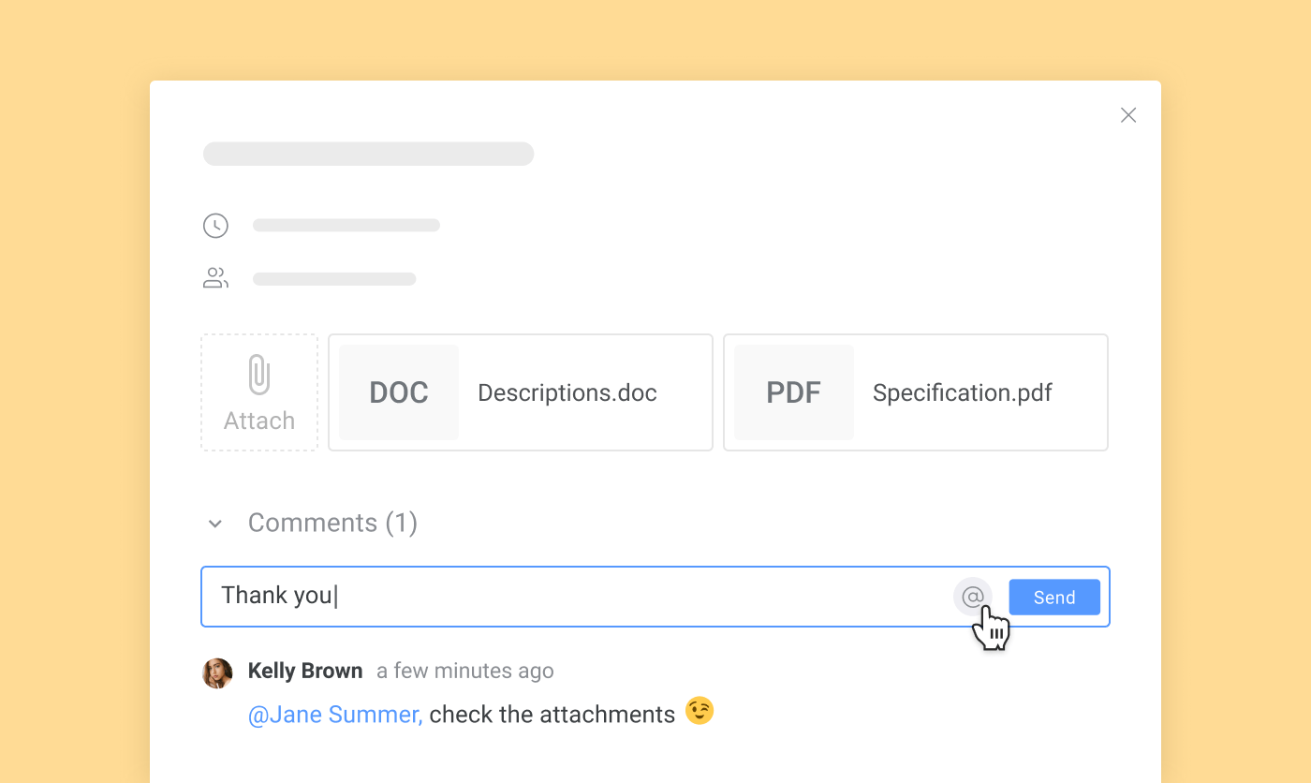
Task: Open the Specification.pdf attachment
Action: coord(962,392)
